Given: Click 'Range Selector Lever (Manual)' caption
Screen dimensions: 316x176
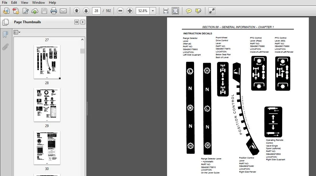Looking at the screenshot, I should tap(190, 41).
